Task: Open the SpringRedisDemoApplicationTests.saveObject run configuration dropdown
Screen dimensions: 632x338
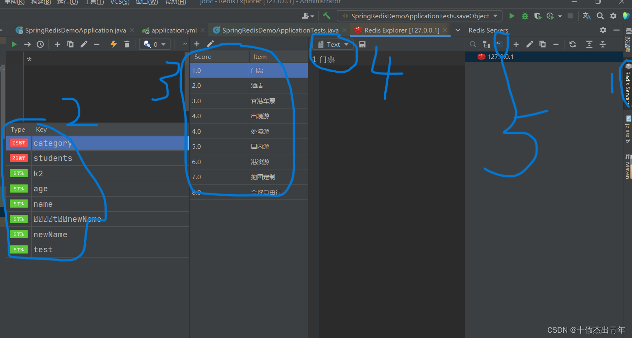Action: coord(420,16)
